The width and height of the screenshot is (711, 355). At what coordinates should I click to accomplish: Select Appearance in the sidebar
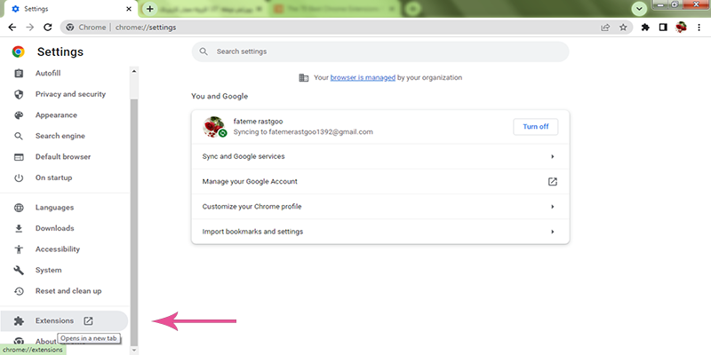(x=56, y=115)
